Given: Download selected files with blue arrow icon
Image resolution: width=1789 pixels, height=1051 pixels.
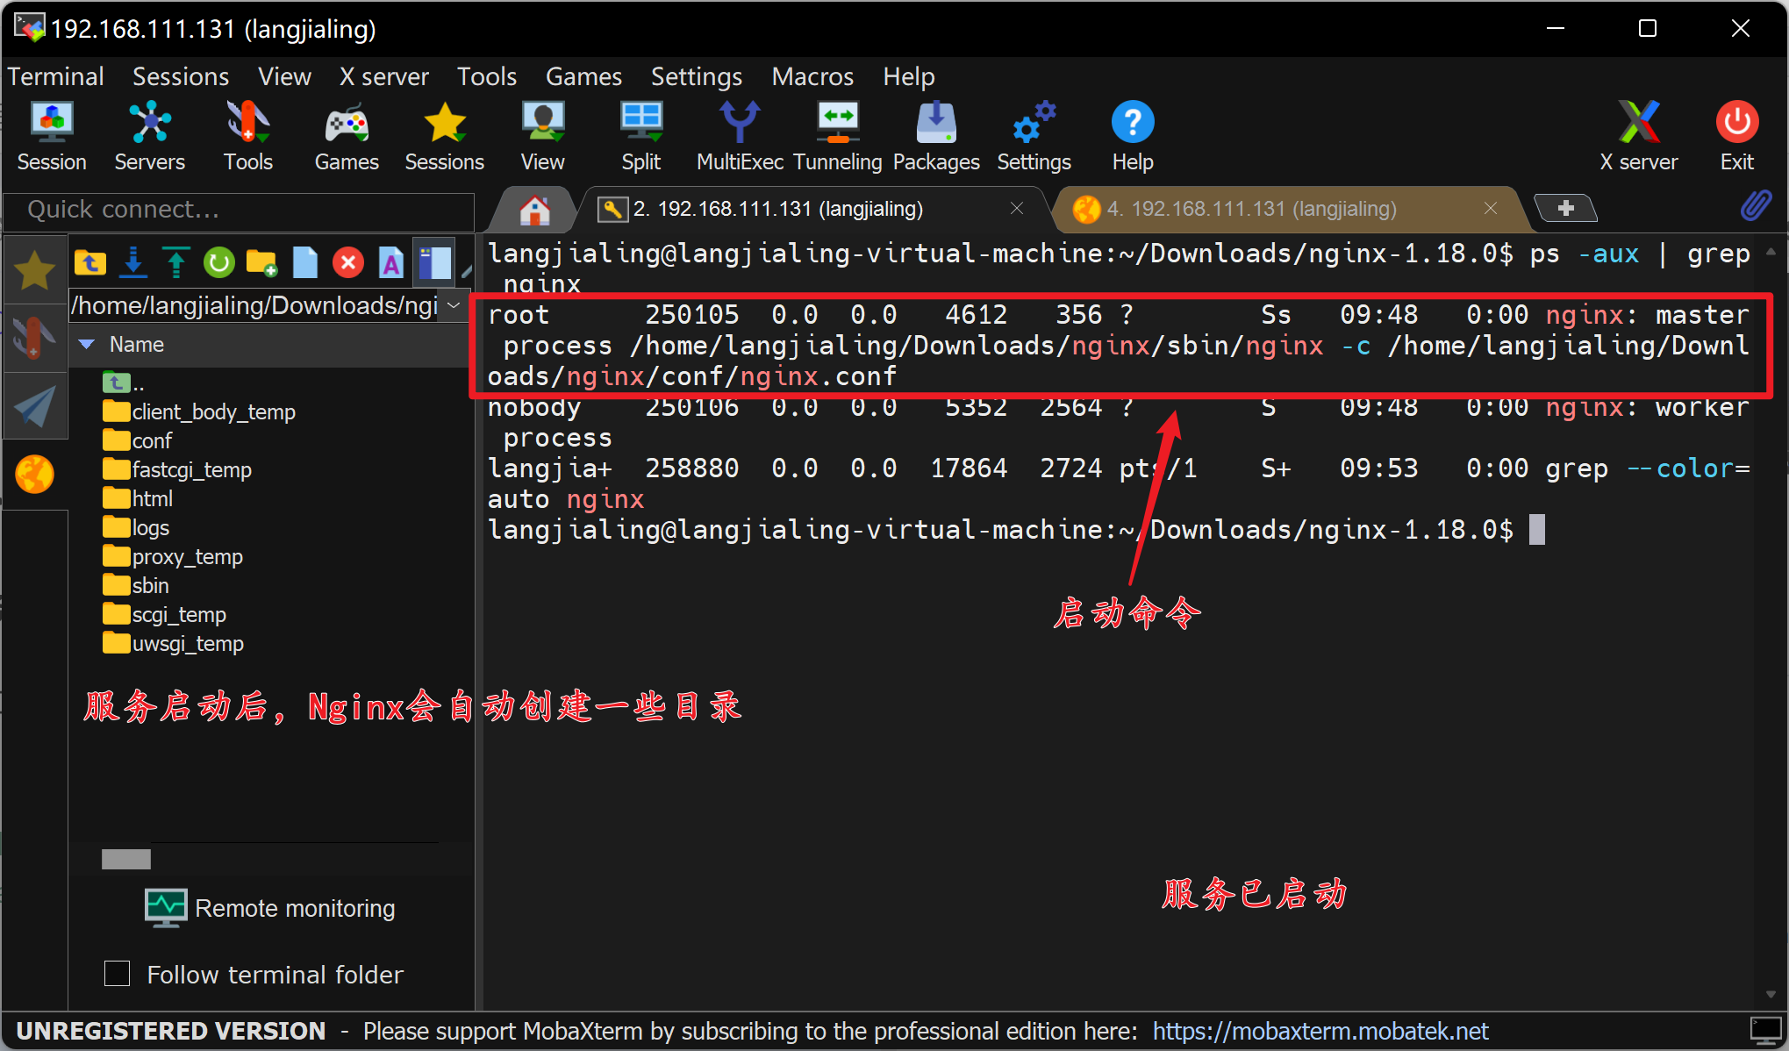Looking at the screenshot, I should coord(133,262).
